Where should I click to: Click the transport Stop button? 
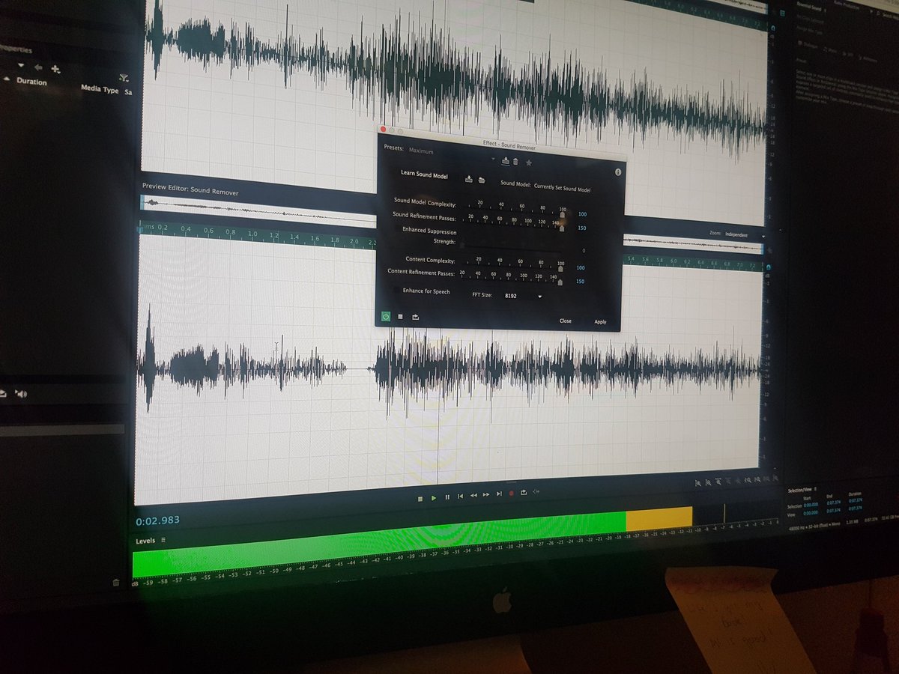click(420, 497)
